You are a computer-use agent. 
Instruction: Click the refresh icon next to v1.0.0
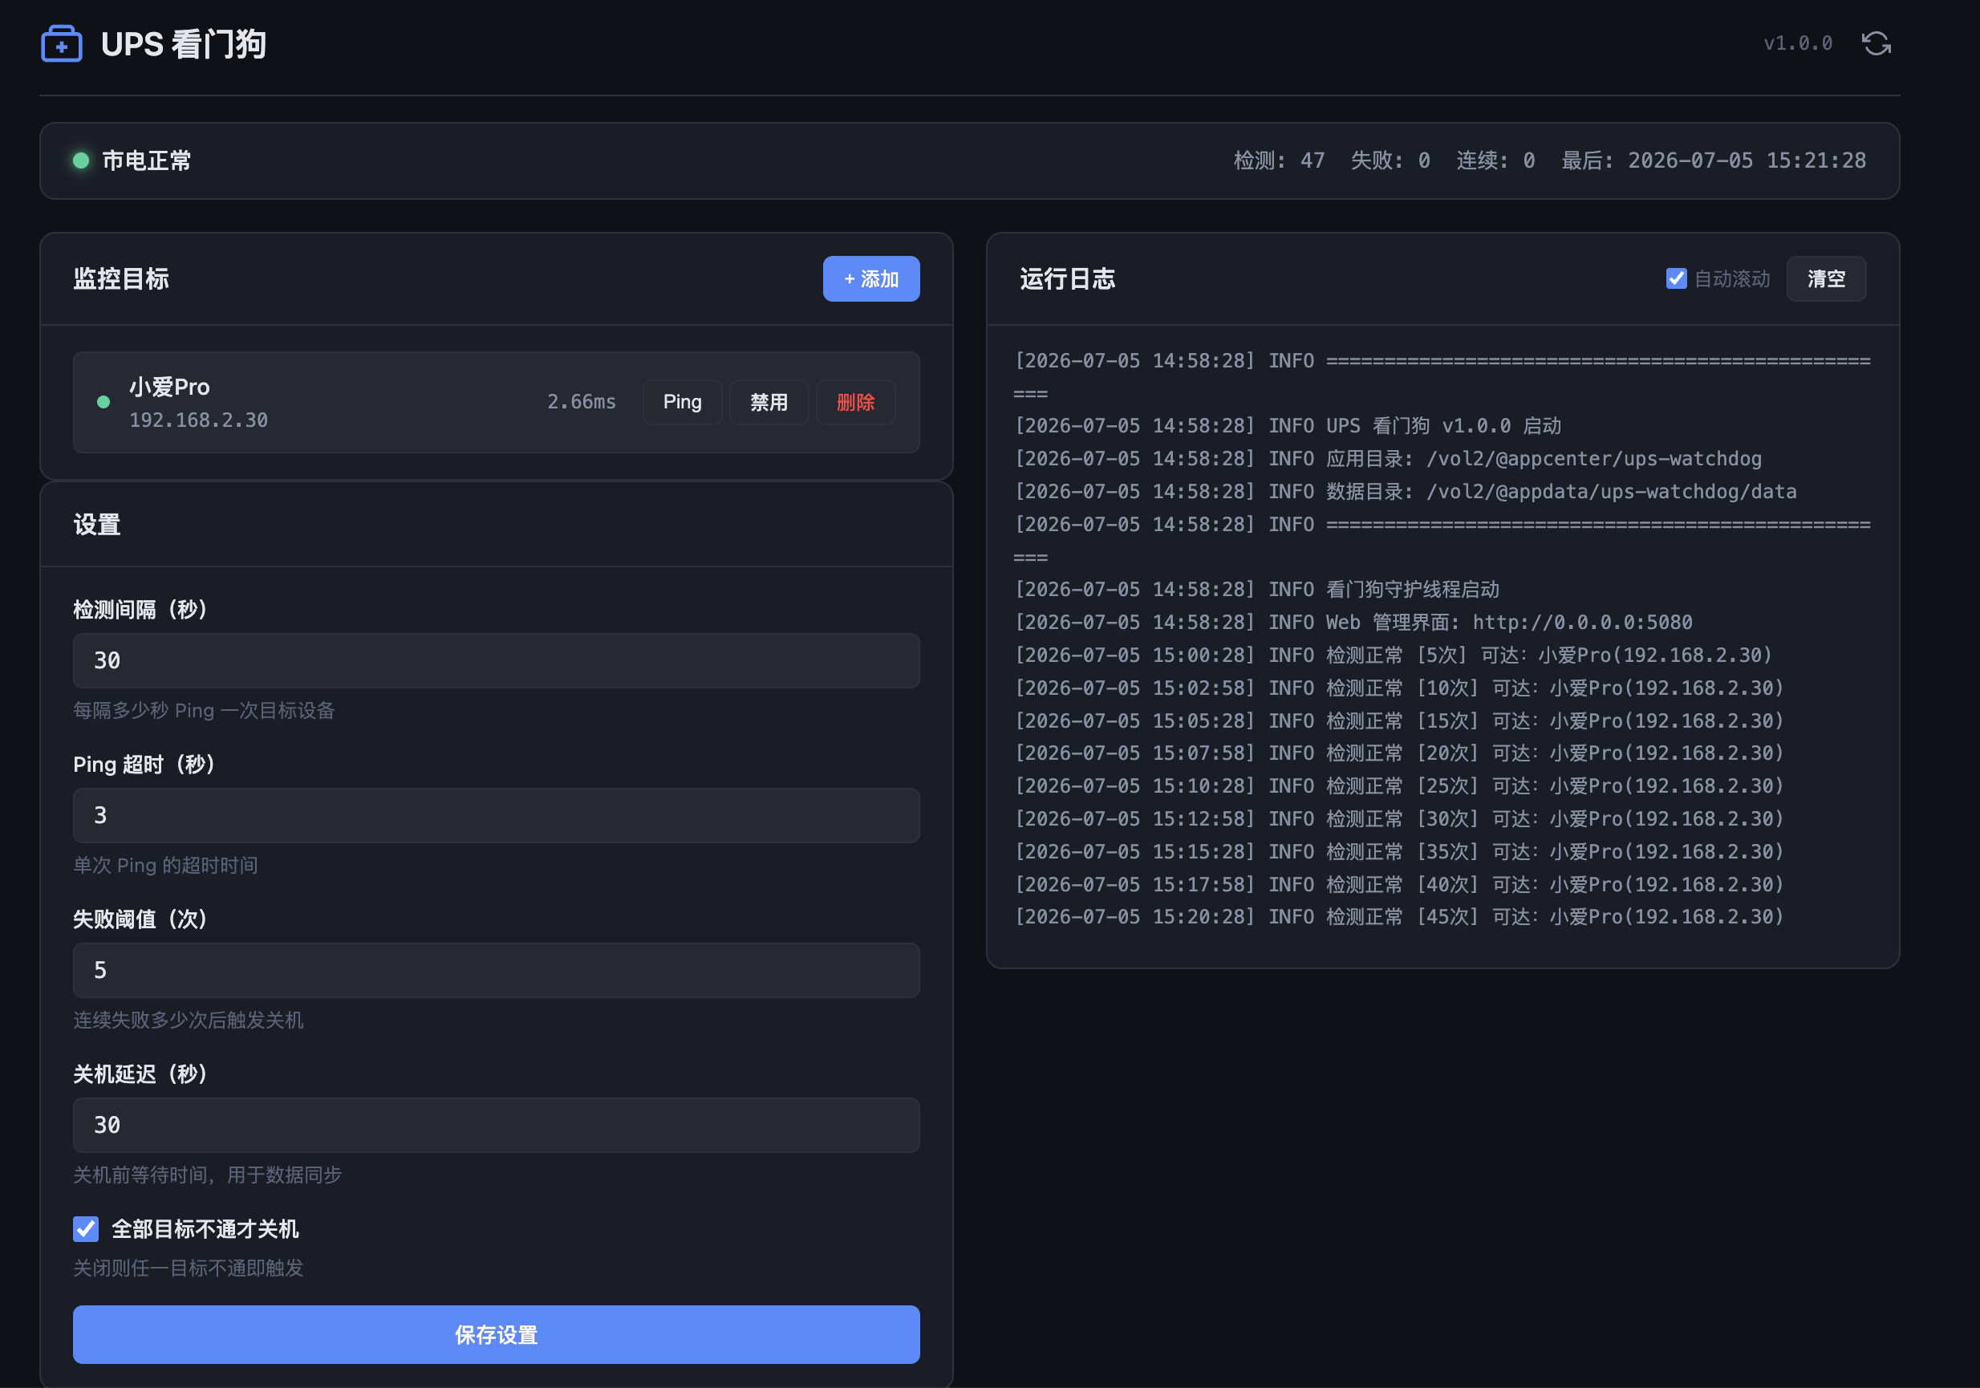pyautogui.click(x=1876, y=43)
